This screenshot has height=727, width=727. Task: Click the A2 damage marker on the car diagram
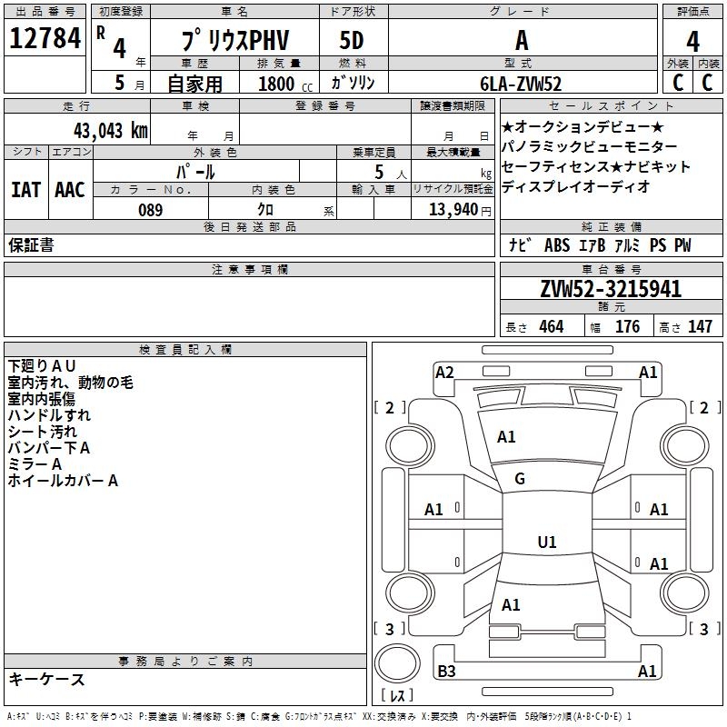point(444,372)
